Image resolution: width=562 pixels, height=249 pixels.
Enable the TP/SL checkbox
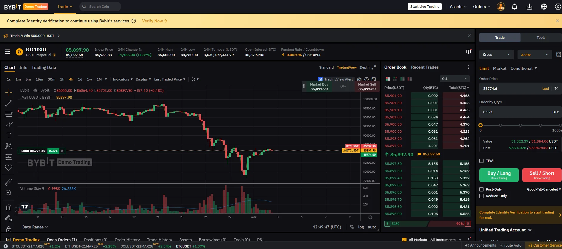(x=481, y=161)
